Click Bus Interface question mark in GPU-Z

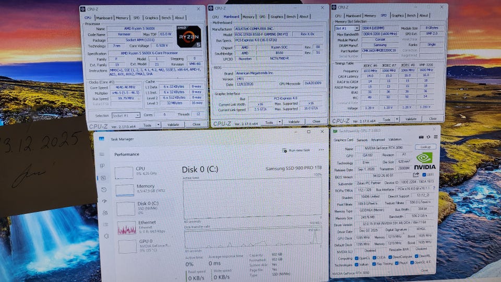[434, 189]
